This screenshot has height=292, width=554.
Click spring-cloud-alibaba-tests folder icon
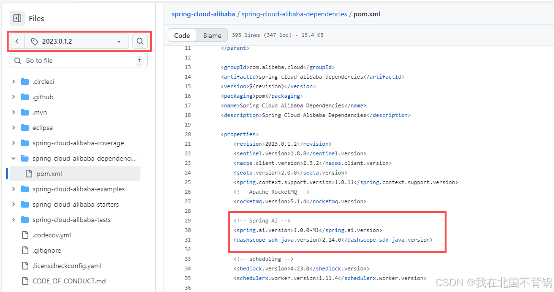[x=25, y=220]
